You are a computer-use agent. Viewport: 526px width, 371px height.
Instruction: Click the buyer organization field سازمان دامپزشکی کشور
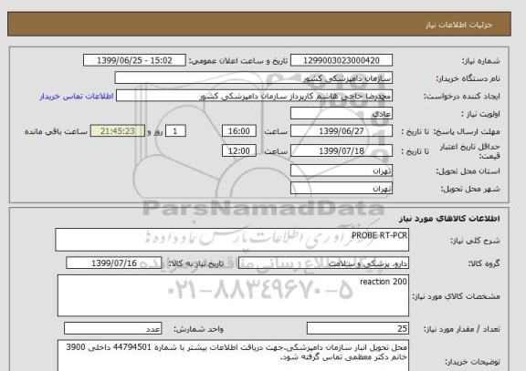[x=254, y=78]
